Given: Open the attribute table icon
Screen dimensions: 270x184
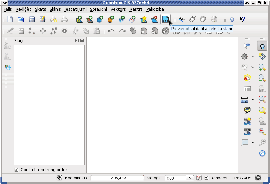Looking at the screenshot, I should [x=247, y=89].
